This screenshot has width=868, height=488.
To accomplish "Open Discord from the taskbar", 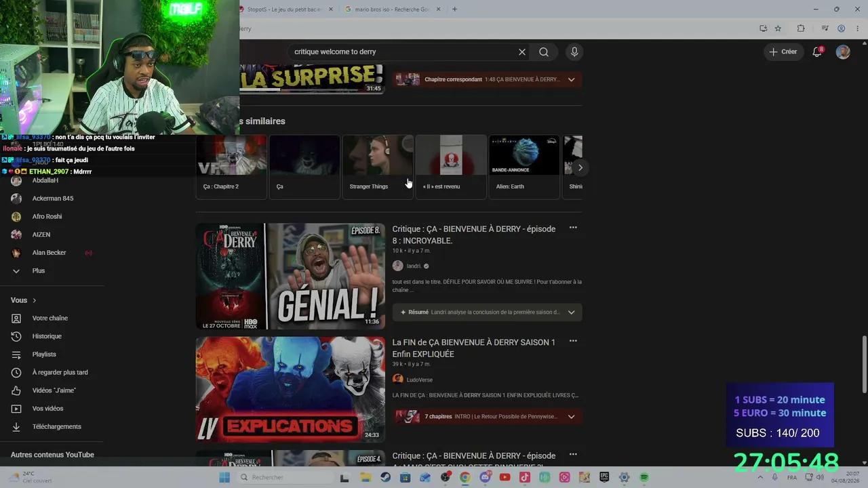I will tap(485, 477).
